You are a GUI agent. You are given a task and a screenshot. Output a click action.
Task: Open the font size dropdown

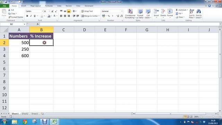49,11
